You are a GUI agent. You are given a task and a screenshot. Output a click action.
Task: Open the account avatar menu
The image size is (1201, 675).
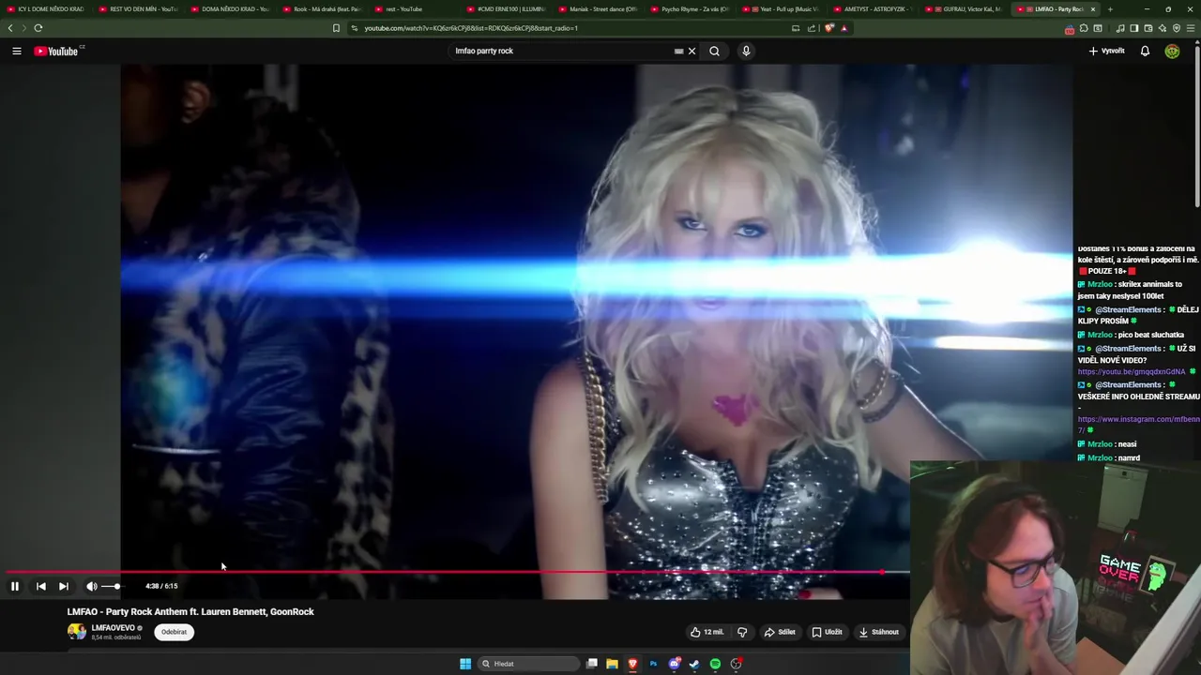1172,51
